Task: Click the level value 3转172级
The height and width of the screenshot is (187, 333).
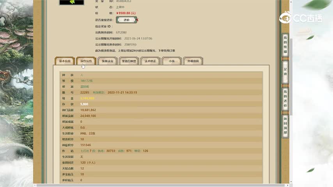Action: 87,81
